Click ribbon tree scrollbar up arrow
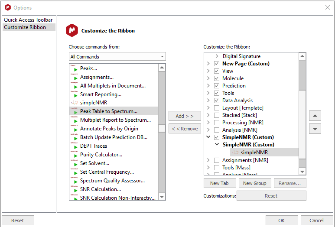335x227 pixels. tap(302, 56)
